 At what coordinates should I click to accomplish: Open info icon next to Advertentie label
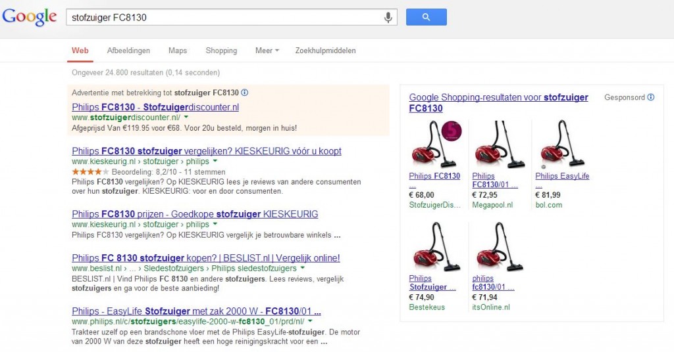[245, 93]
